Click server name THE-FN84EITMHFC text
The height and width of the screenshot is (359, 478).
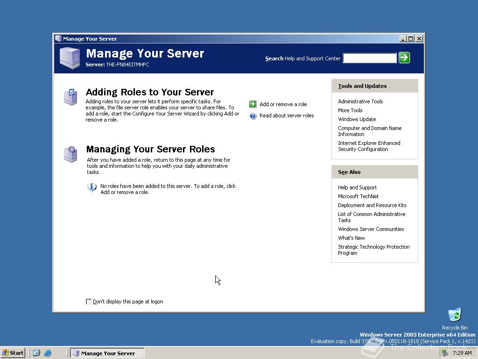tap(127, 65)
